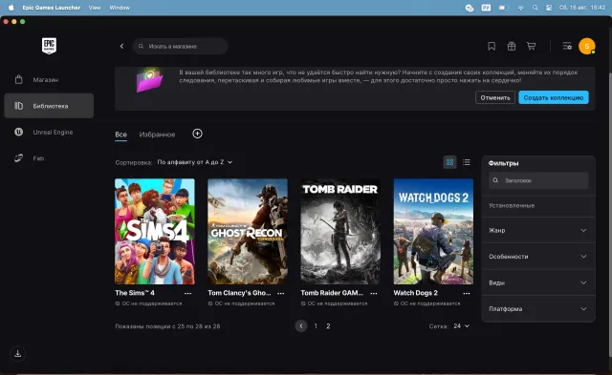Go to the previous page arrow

coord(301,326)
